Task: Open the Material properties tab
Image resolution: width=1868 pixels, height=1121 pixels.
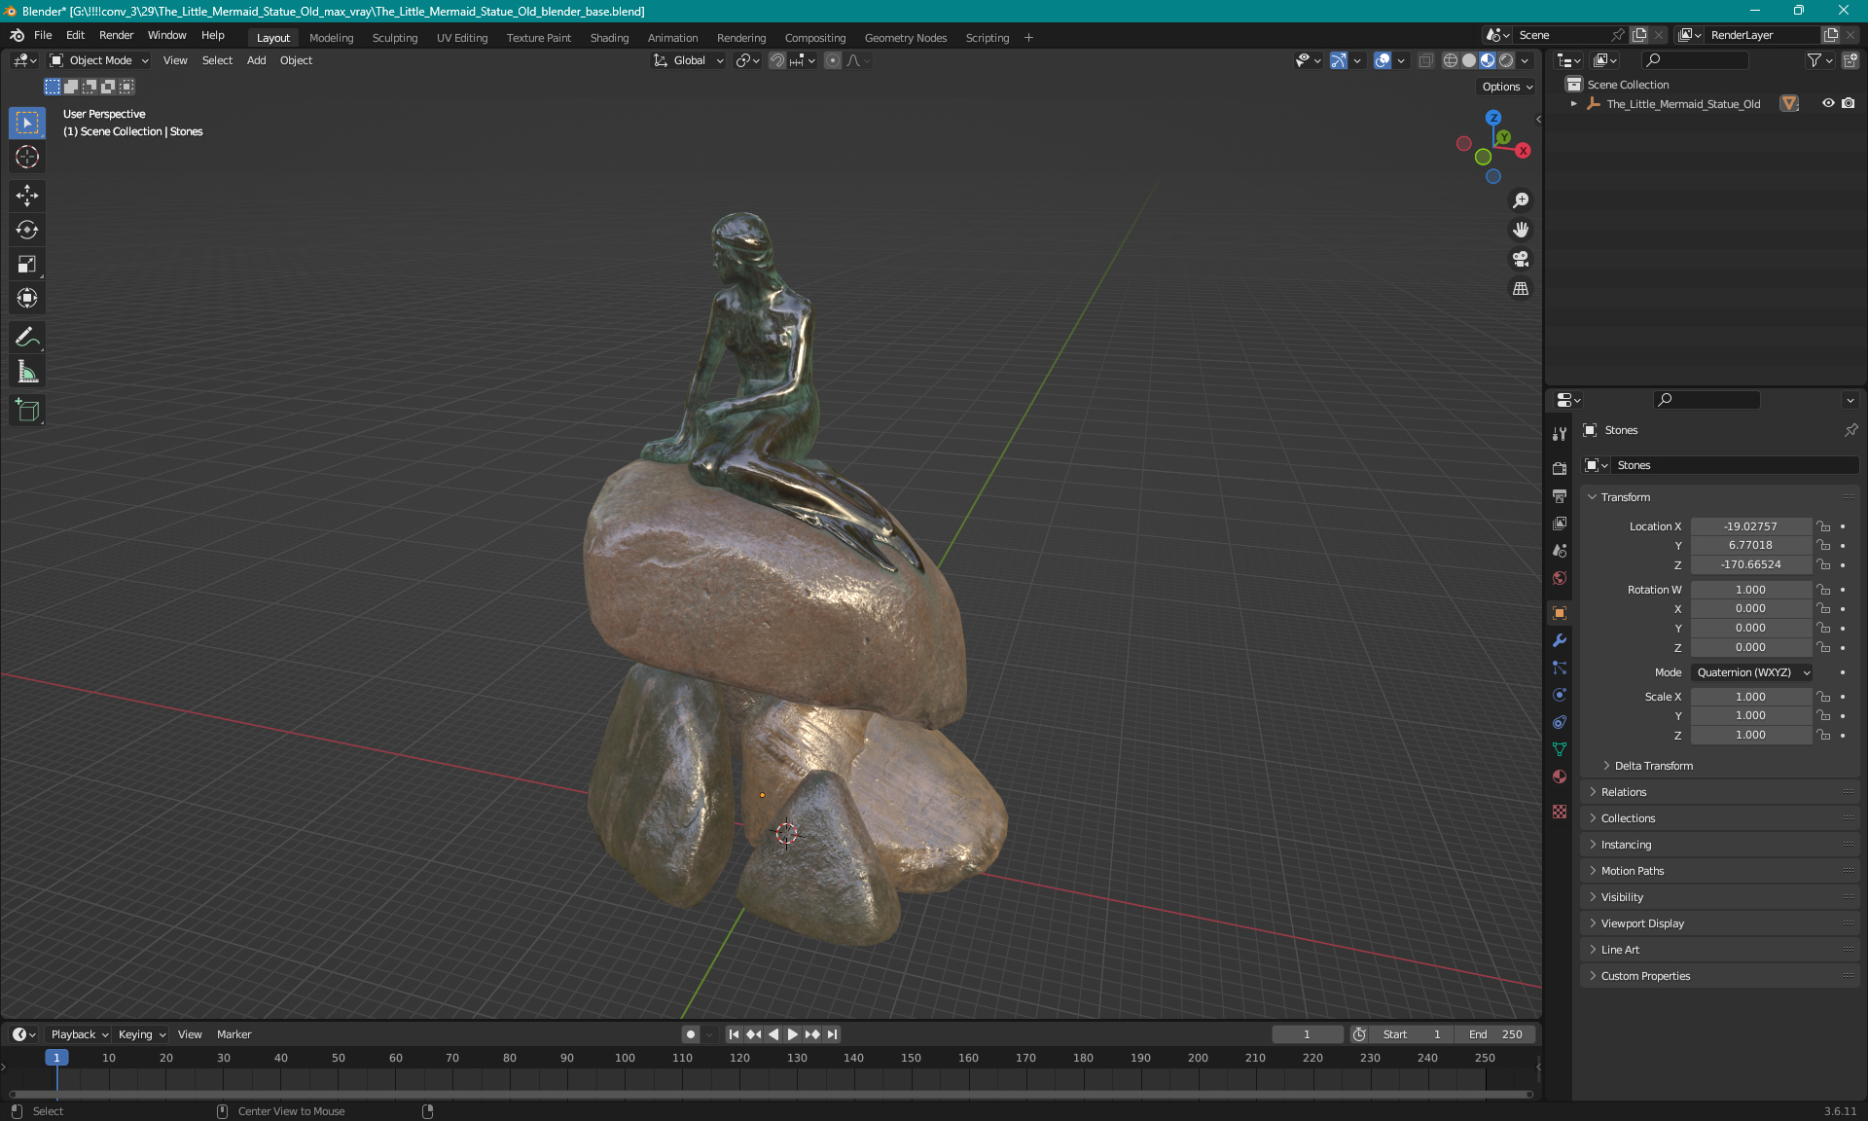Action: tap(1560, 777)
